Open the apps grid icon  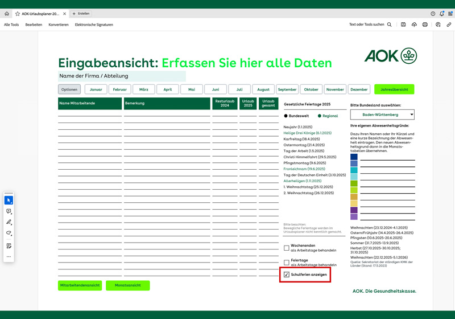point(450,14)
